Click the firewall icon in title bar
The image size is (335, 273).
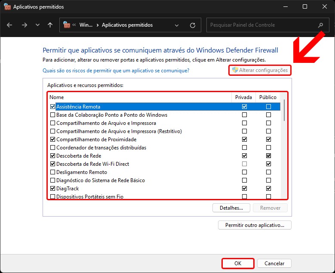tap(7, 7)
